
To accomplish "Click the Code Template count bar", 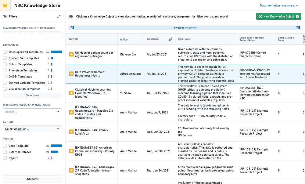I will click(56, 146).
